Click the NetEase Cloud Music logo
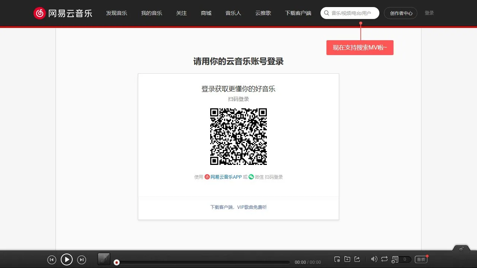This screenshot has width=477, height=268. (x=63, y=13)
